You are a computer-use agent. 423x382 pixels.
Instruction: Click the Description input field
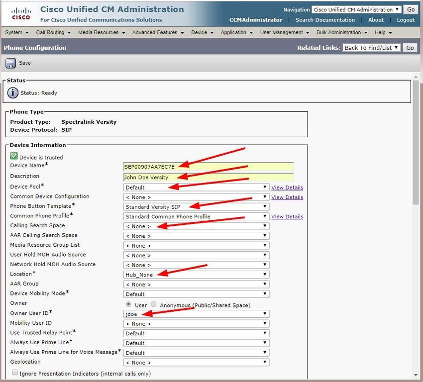point(208,177)
